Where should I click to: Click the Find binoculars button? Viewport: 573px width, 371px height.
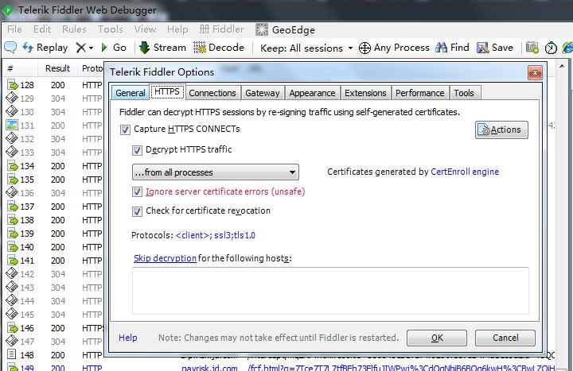pyautogui.click(x=452, y=48)
